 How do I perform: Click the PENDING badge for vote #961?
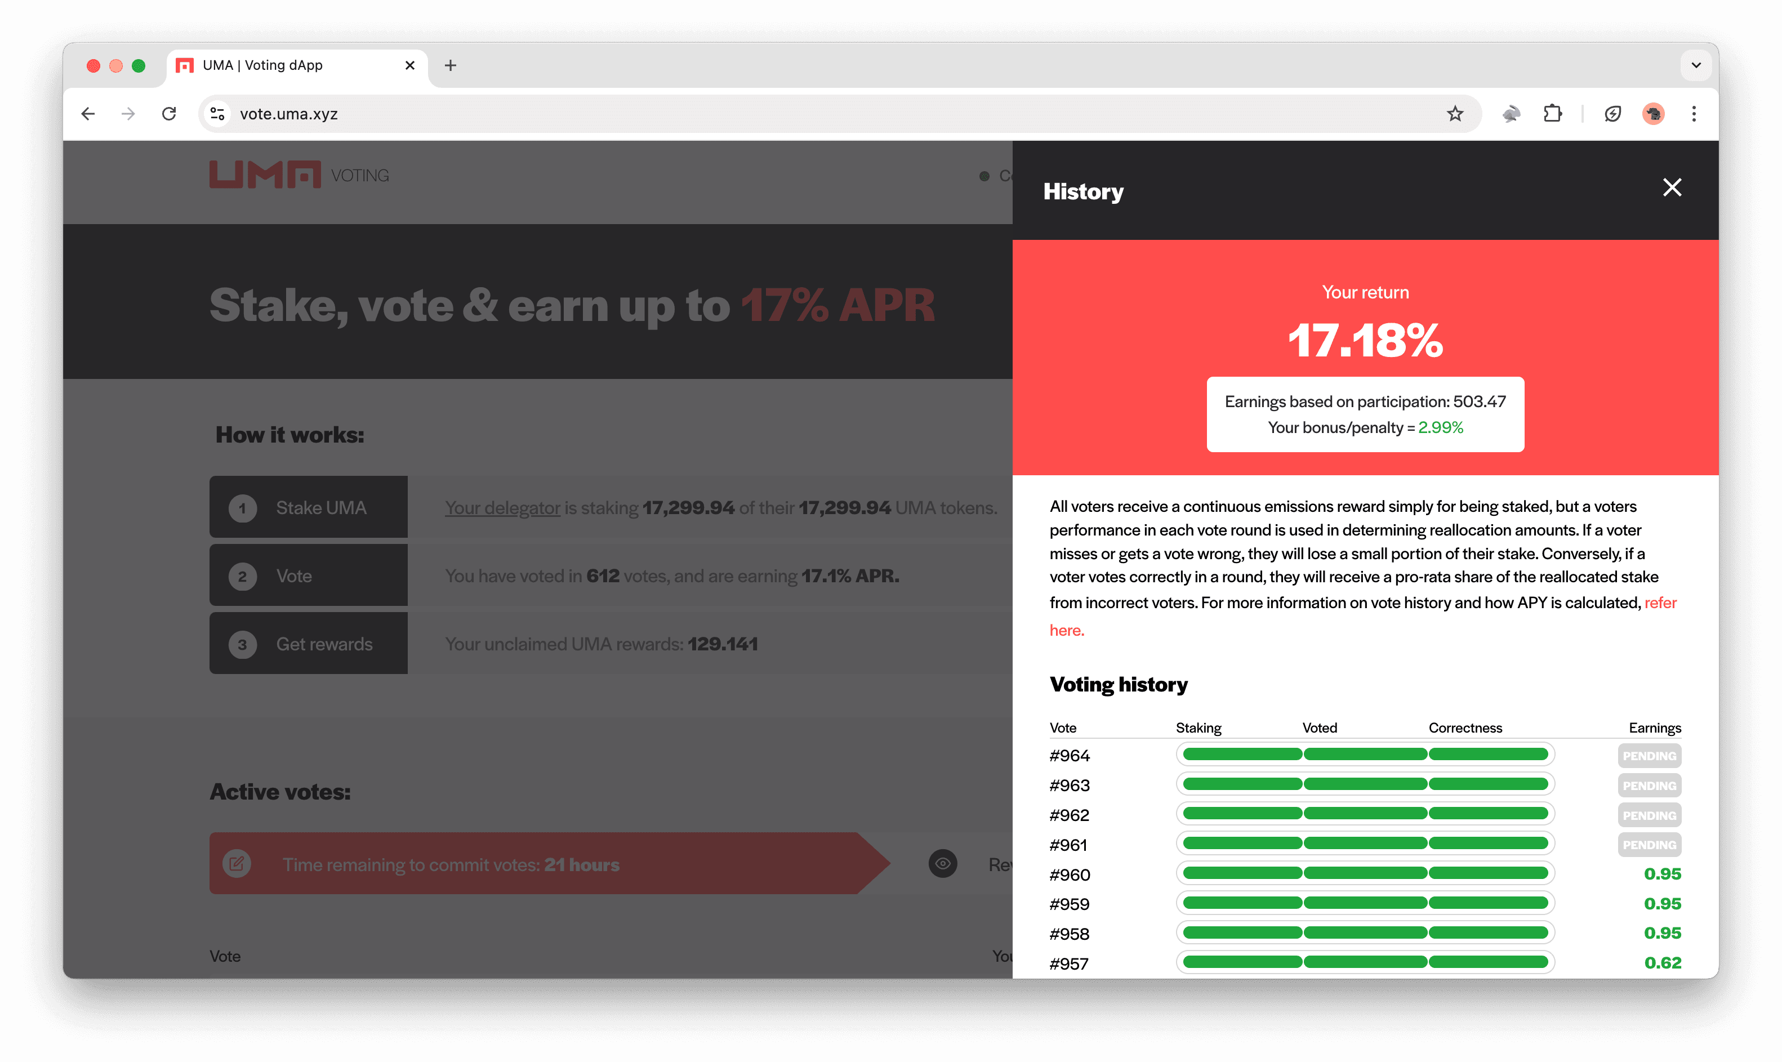point(1649,845)
